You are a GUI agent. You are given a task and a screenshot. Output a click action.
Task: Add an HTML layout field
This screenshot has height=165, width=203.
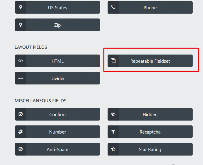pyautogui.click(x=58, y=61)
